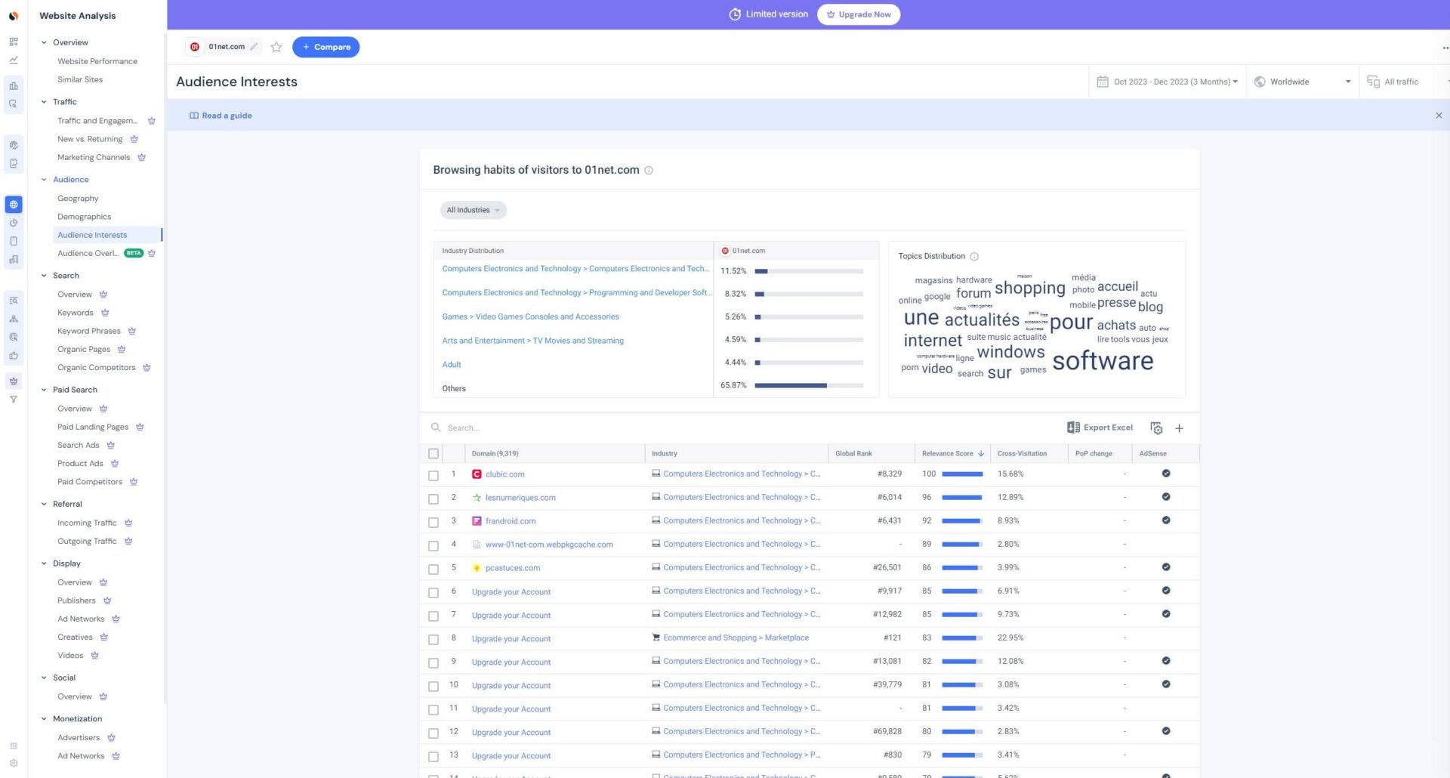Edit the 01net.com domain pencil icon
Image resolution: width=1450 pixels, height=778 pixels.
click(x=255, y=47)
